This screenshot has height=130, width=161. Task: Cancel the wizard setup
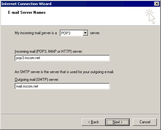tap(145, 122)
